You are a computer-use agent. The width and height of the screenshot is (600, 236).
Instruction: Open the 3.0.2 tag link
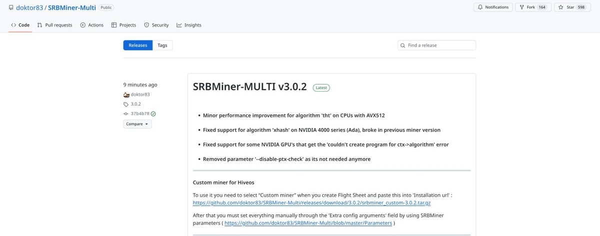pyautogui.click(x=135, y=104)
